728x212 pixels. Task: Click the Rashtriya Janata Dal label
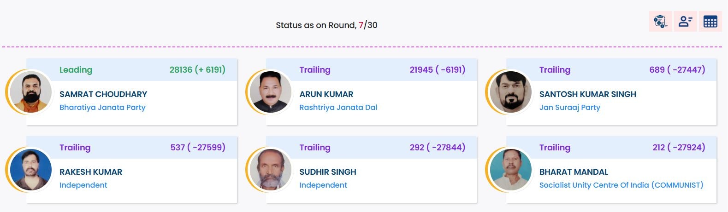[338, 108]
